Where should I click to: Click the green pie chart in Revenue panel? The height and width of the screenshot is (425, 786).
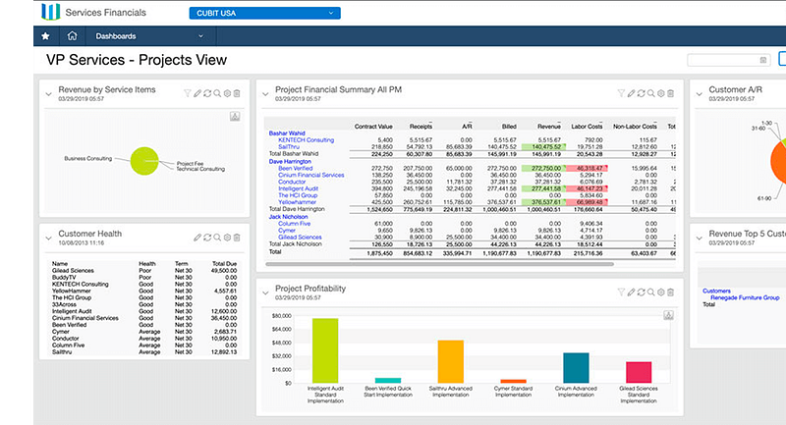tap(145, 161)
